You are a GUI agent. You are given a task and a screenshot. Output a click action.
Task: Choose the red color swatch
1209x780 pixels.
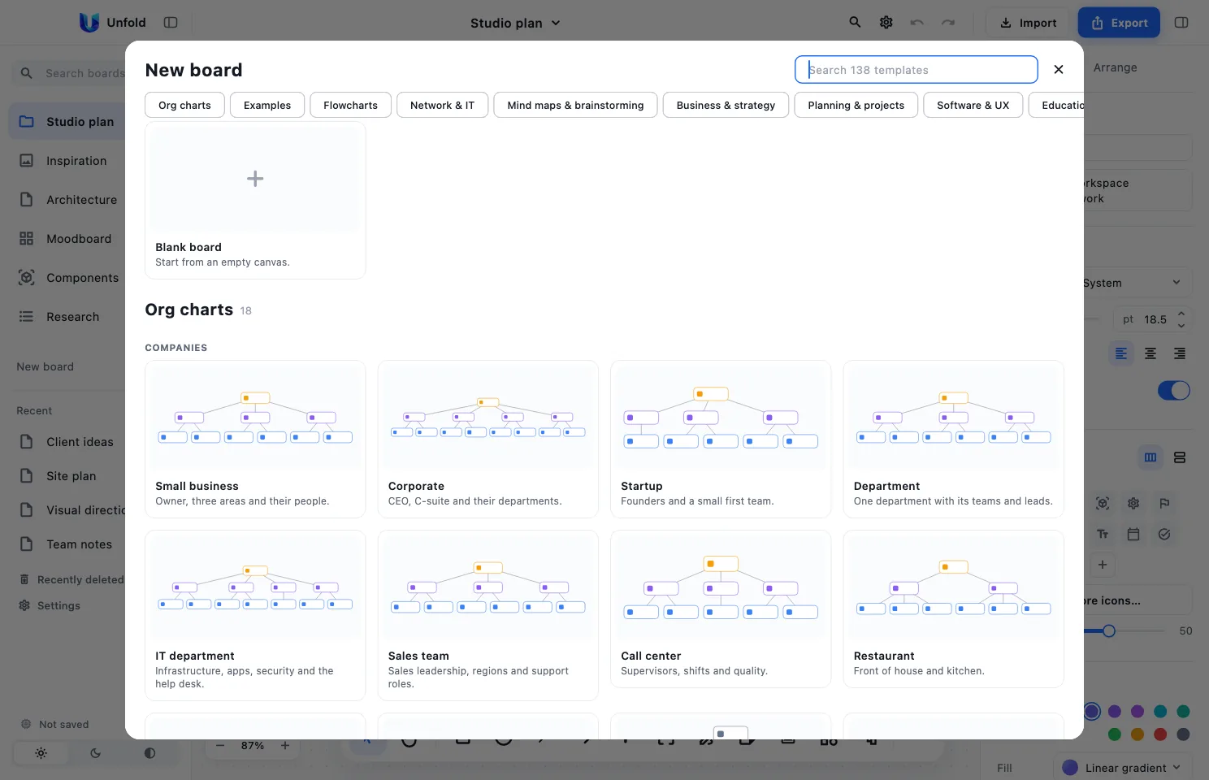pos(1160,734)
